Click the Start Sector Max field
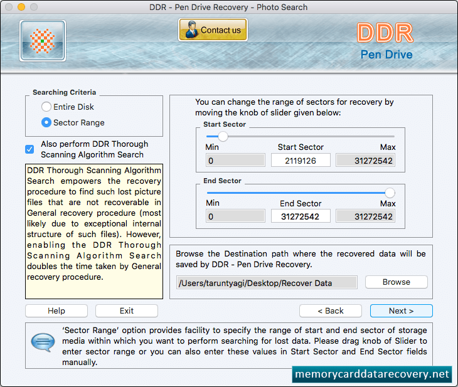Viewport: 458px width, 387px height. pyautogui.click(x=365, y=161)
